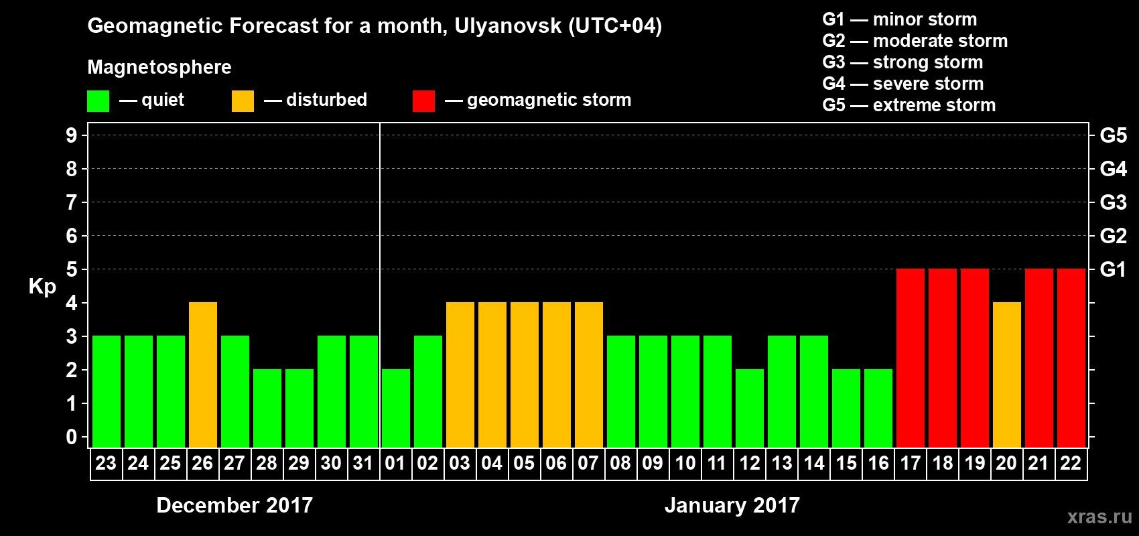Click the Kp value 5 on left axis
Viewport: 1139px width, 536px height.
(72, 269)
